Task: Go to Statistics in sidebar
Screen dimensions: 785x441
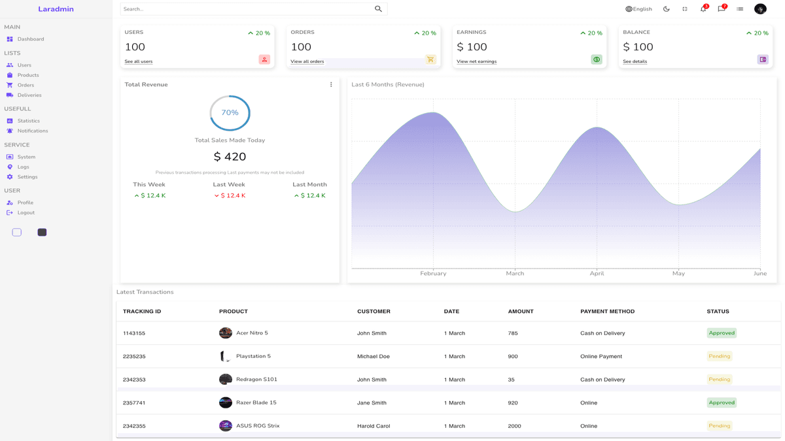Action: (x=28, y=121)
